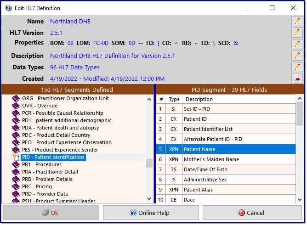Click the book icon for PRC segment
The width and height of the screenshot is (307, 225).
click(16, 186)
